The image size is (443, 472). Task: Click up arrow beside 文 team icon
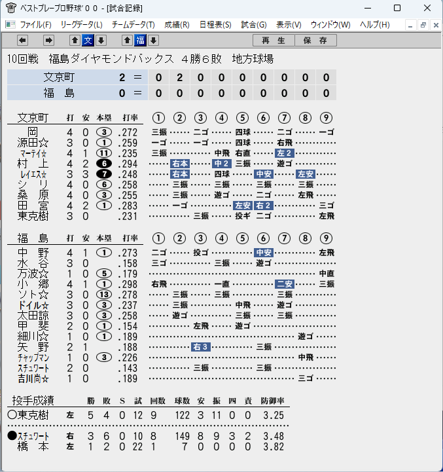75,41
